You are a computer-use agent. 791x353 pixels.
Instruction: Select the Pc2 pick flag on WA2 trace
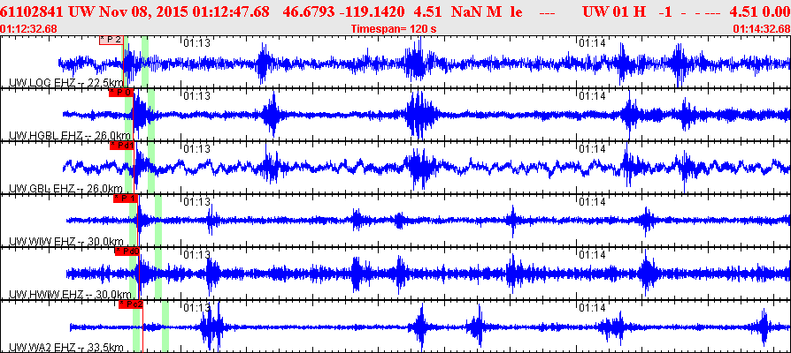[x=131, y=304]
